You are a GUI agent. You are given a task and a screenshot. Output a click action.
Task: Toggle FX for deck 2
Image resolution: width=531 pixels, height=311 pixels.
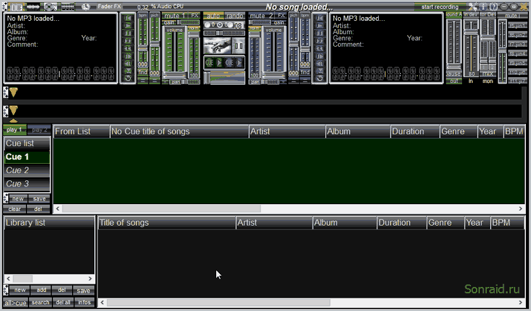point(281,16)
